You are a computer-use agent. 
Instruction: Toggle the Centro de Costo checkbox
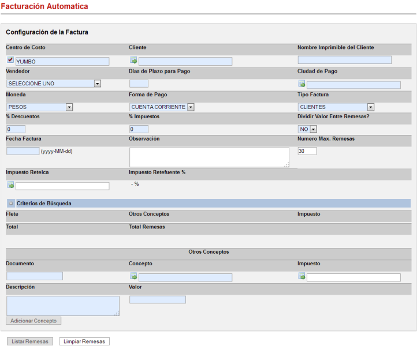(x=10, y=60)
